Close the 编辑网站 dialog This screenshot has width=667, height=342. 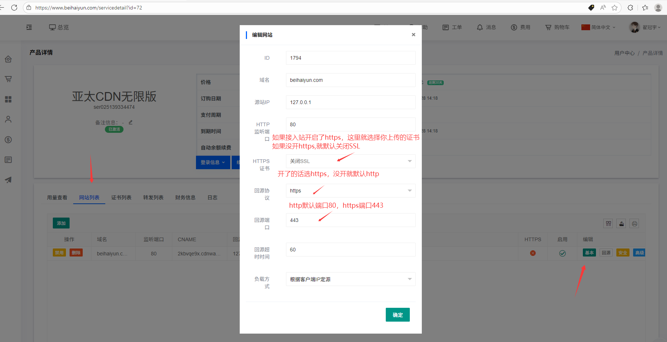point(413,35)
